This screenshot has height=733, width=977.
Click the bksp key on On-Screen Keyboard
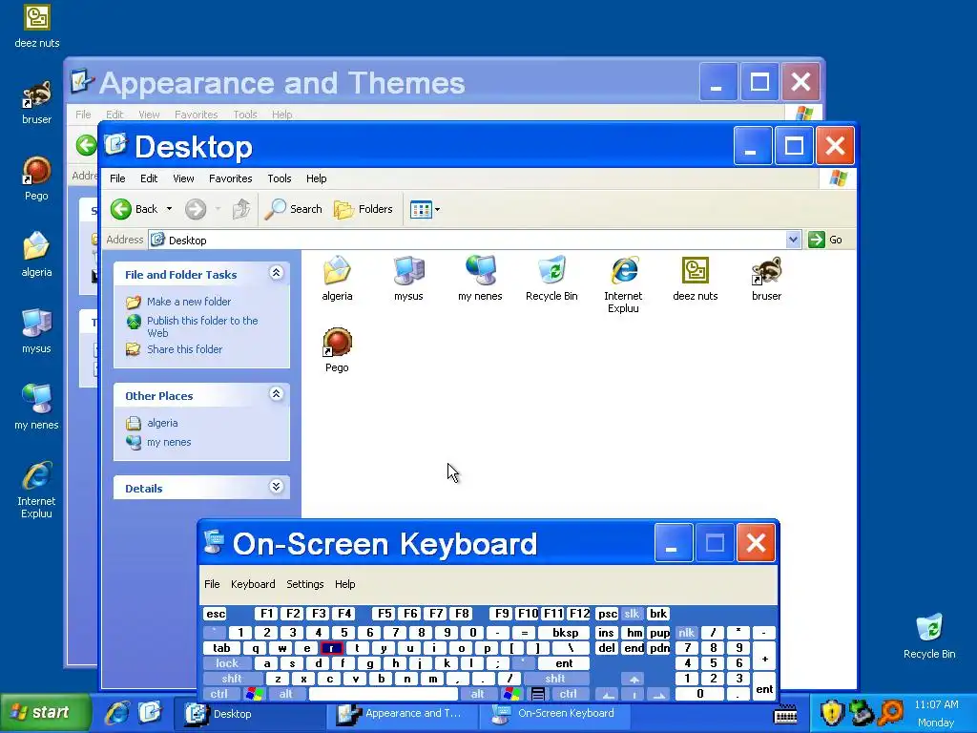pyautogui.click(x=565, y=633)
